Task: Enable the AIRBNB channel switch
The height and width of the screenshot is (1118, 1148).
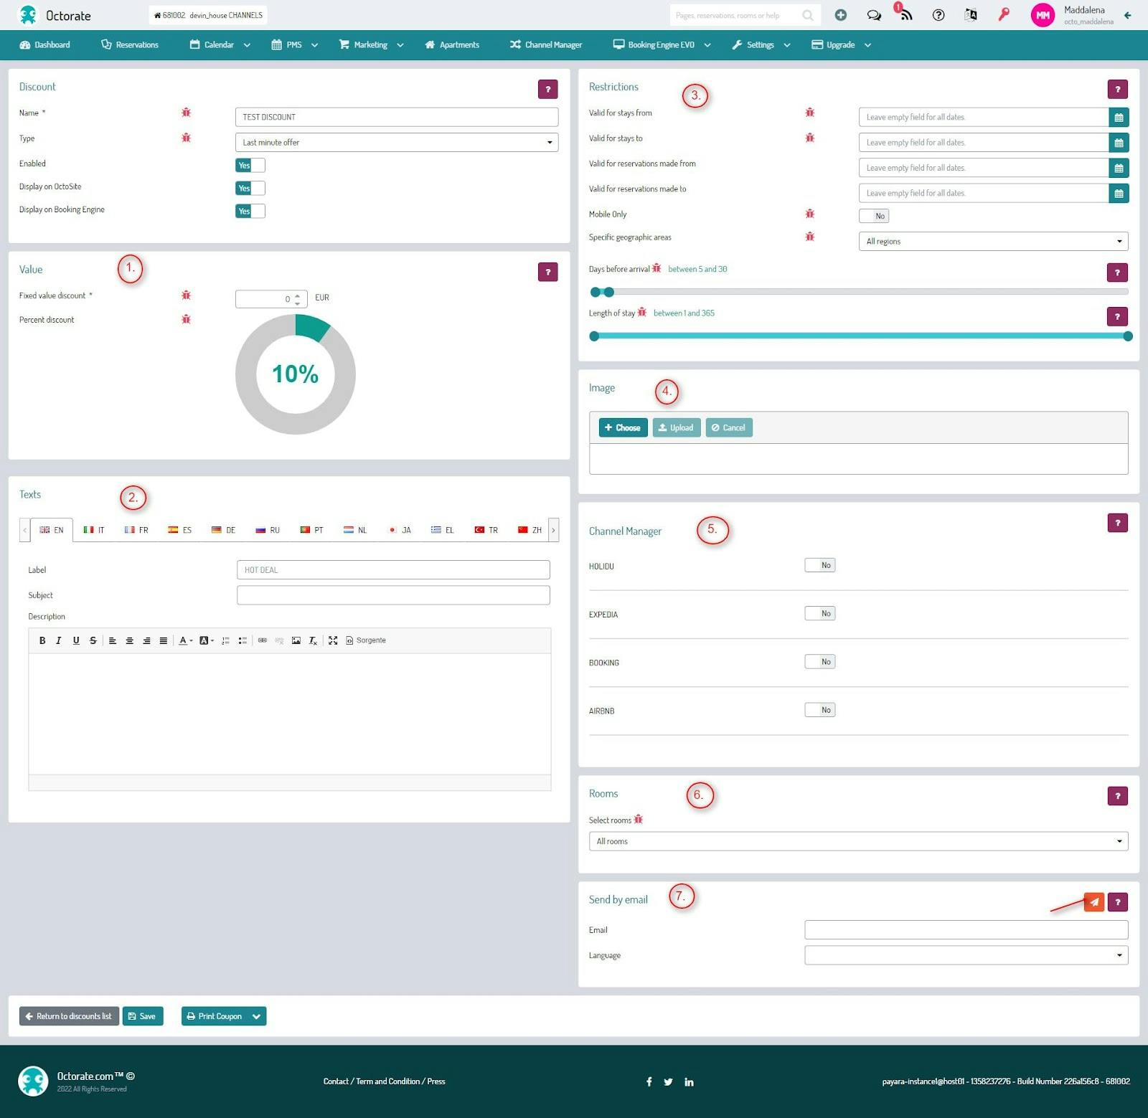Action: coord(820,709)
